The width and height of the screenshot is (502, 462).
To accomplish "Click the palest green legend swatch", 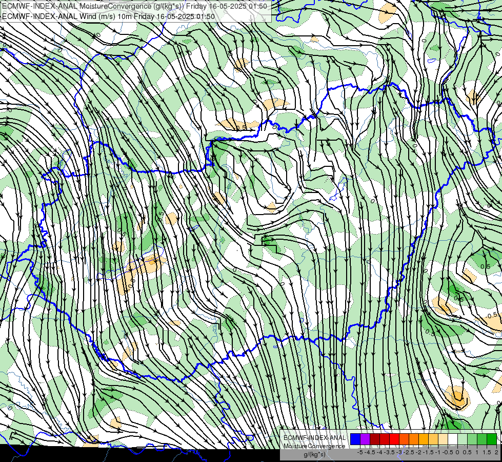I will click(x=463, y=439).
